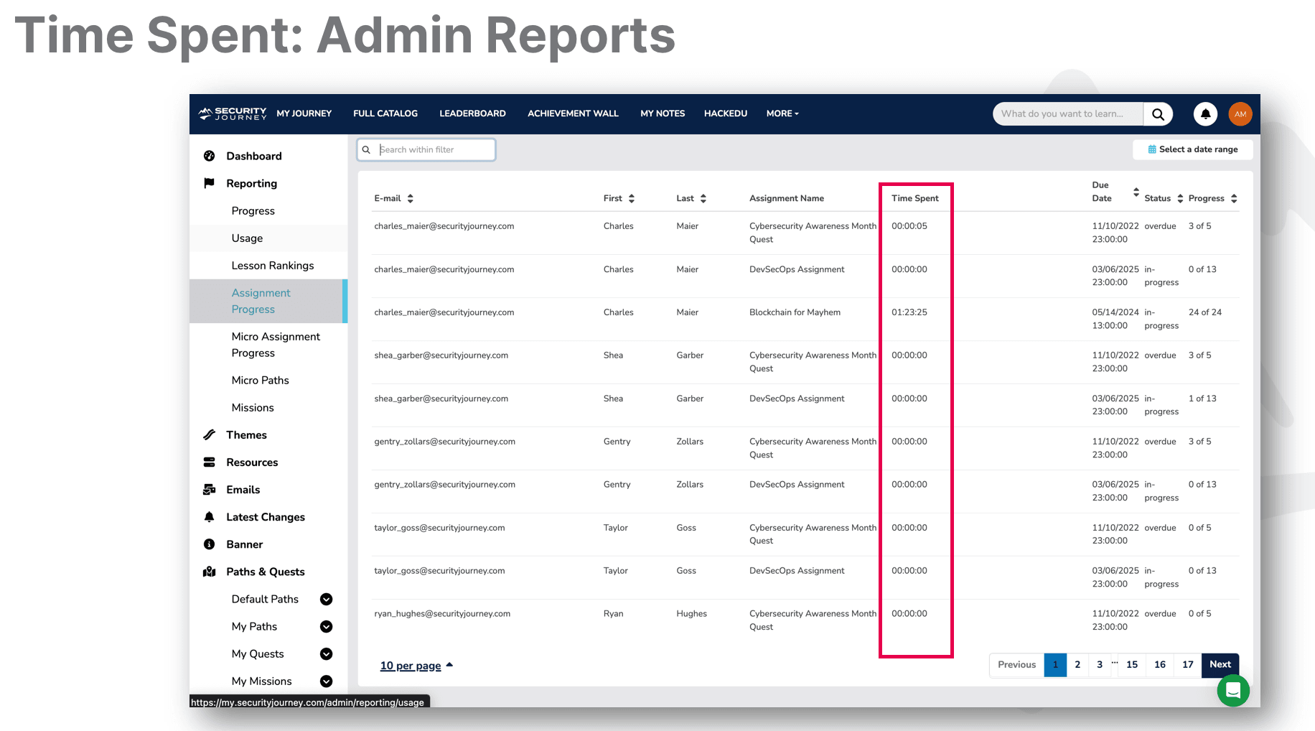Image resolution: width=1315 pixels, height=731 pixels.
Task: Click the magnifying glass search button
Action: (x=1158, y=114)
